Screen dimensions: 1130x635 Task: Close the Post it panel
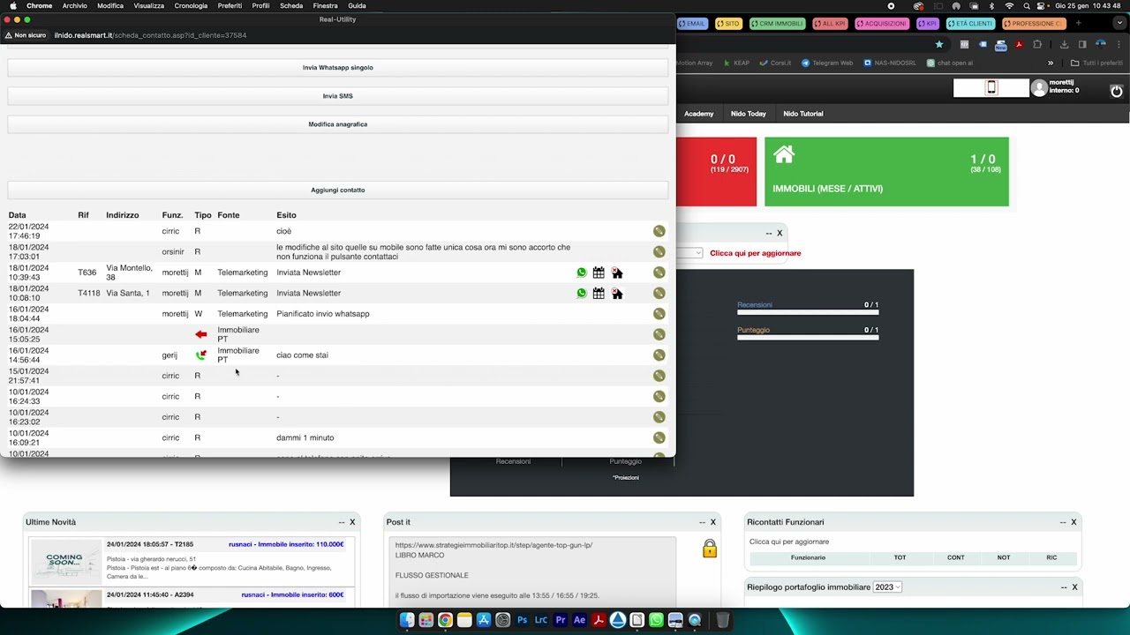click(x=713, y=522)
